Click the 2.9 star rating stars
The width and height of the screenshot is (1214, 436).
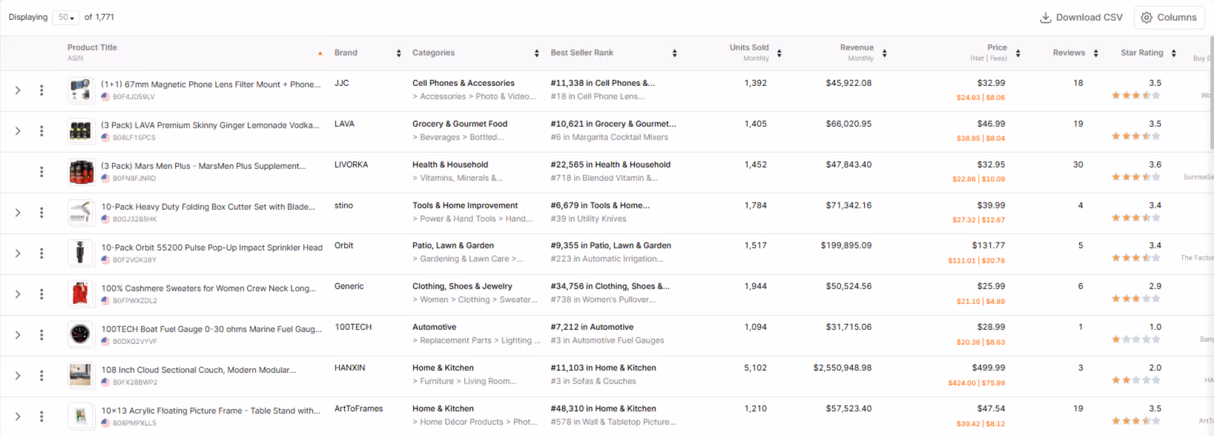1135,299
